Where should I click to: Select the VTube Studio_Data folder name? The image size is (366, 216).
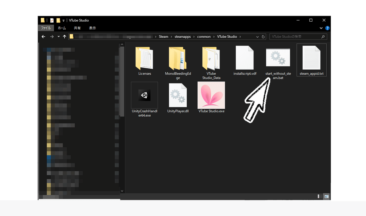(211, 76)
